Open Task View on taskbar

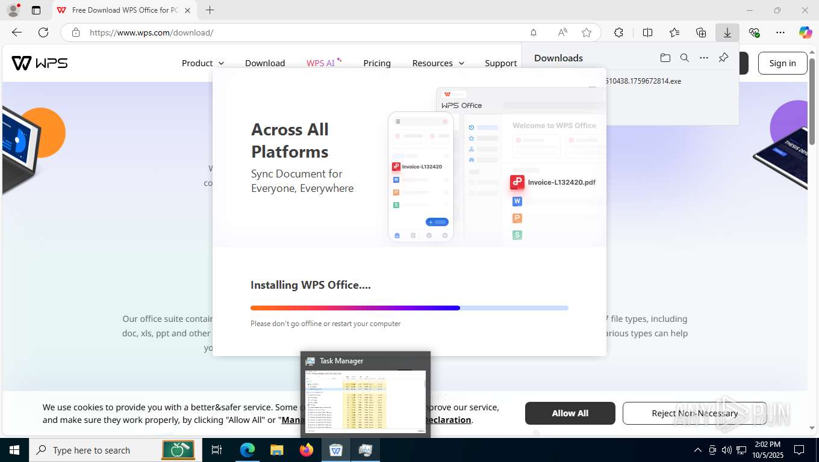pyautogui.click(x=217, y=450)
